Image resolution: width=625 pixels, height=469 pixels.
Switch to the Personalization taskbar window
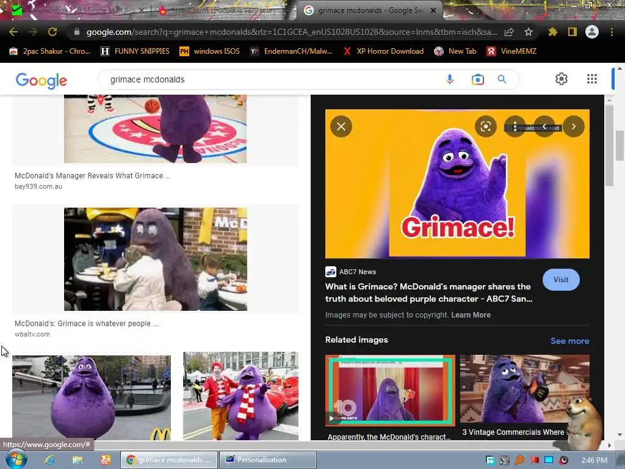pos(267,460)
